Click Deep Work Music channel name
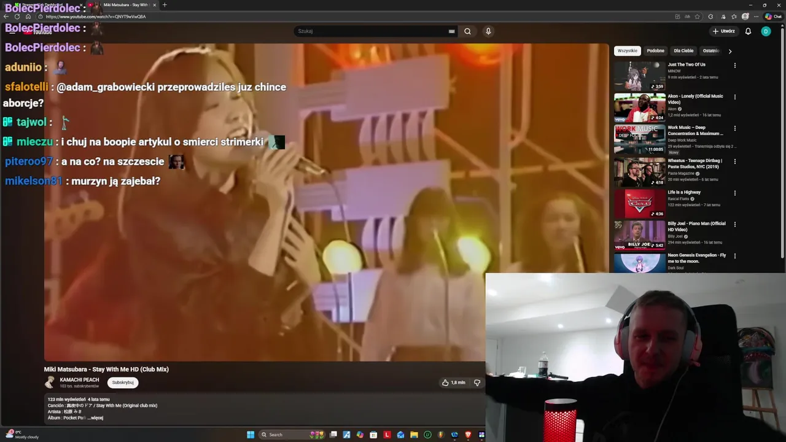The image size is (786, 442). pos(682,140)
